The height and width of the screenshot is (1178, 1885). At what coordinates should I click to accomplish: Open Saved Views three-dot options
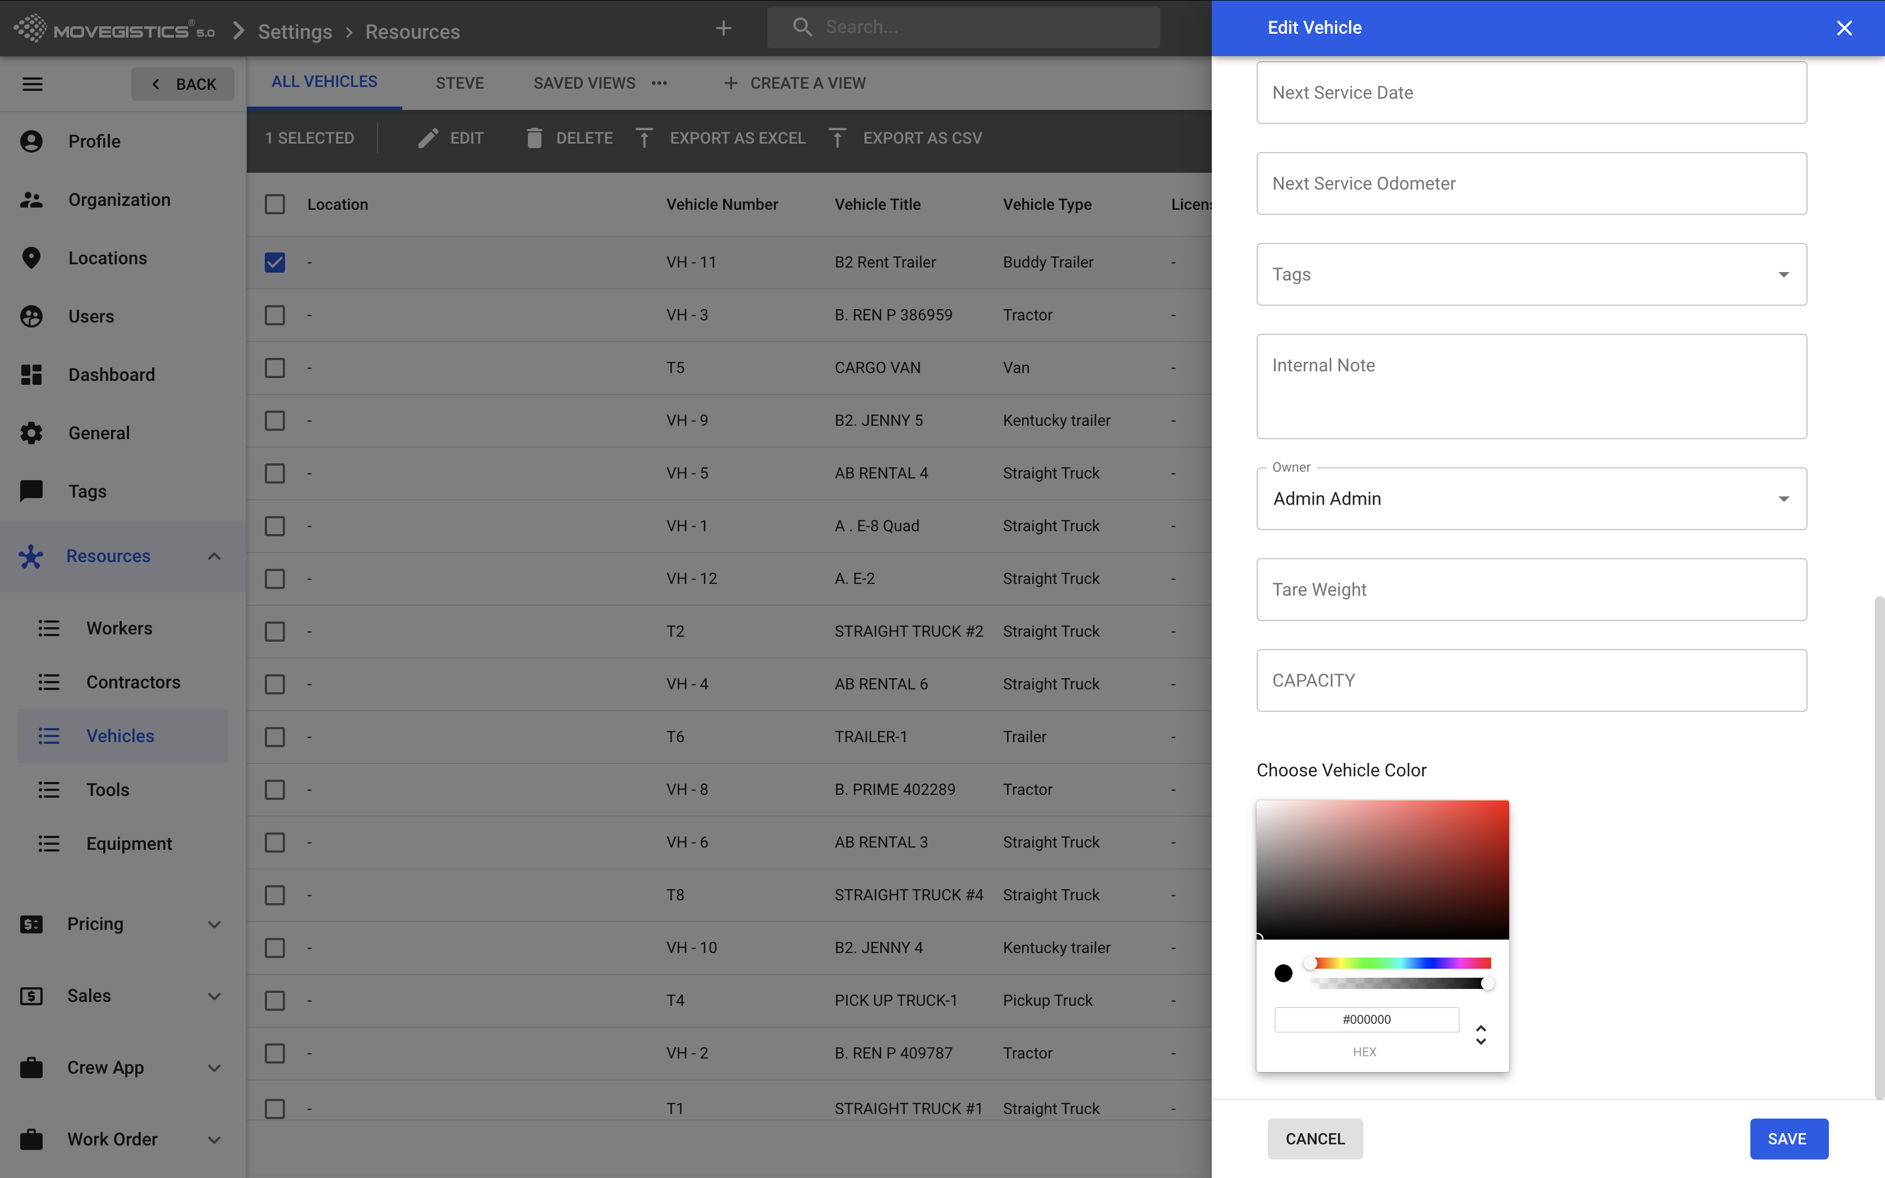tap(660, 84)
